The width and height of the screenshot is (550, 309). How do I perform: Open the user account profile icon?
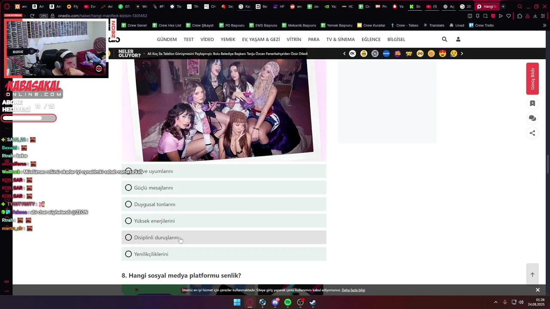[x=458, y=39]
